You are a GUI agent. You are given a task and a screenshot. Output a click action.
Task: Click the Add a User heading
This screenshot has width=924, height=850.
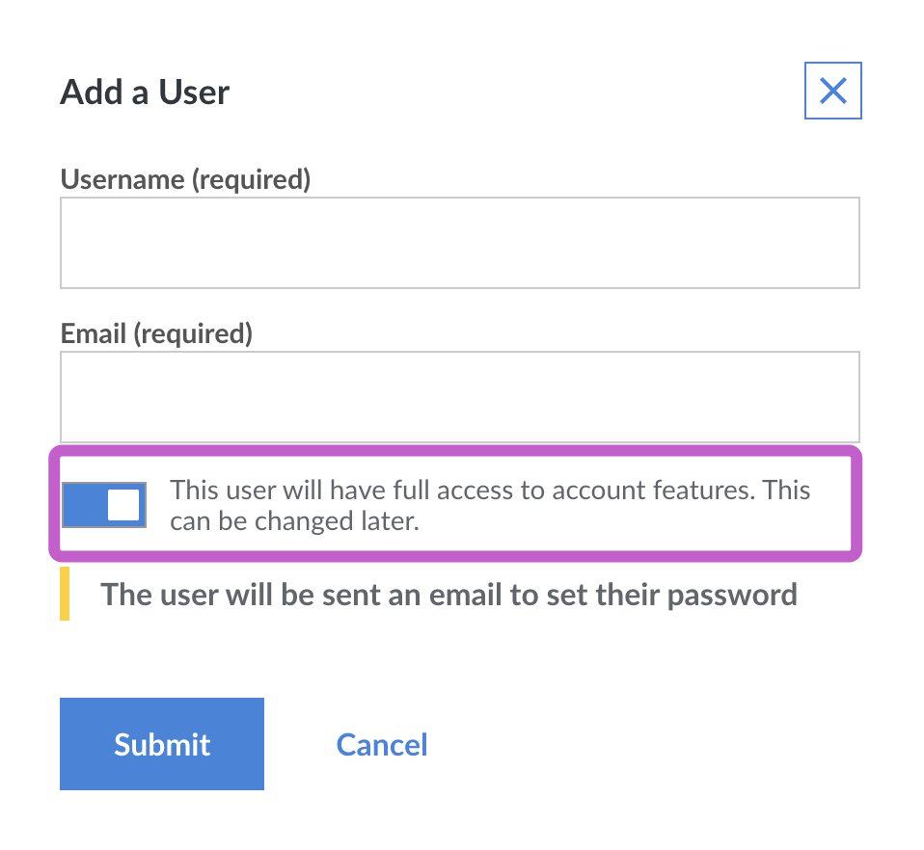(x=145, y=93)
